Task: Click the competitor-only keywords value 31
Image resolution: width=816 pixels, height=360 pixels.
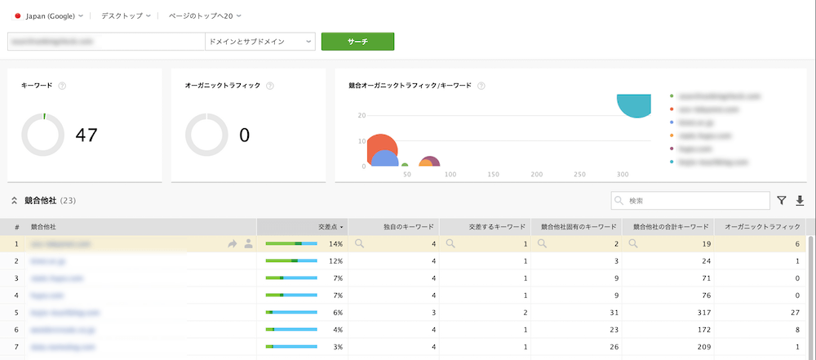Action: pos(614,312)
